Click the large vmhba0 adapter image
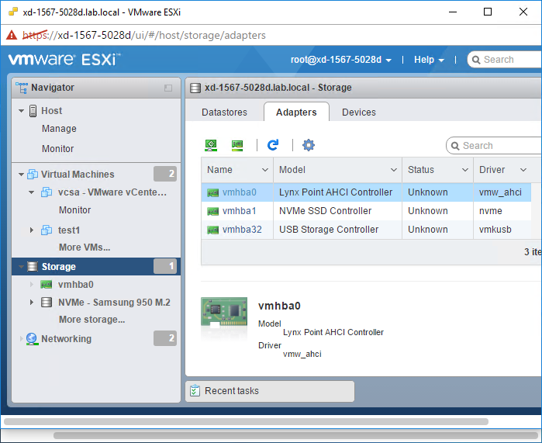542x443 pixels. [x=224, y=313]
